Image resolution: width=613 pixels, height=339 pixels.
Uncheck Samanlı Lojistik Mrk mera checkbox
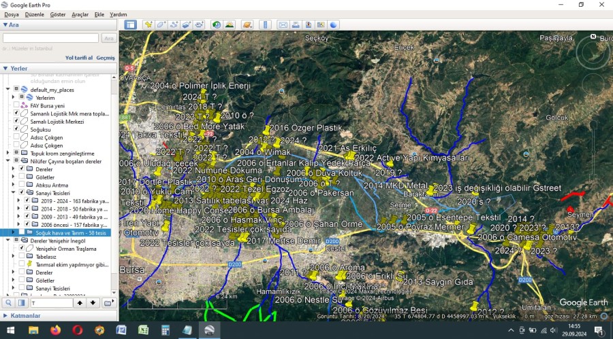tap(16, 113)
